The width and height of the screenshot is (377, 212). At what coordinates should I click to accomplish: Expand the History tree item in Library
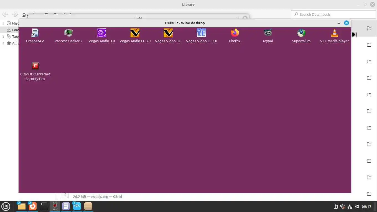tap(3, 23)
